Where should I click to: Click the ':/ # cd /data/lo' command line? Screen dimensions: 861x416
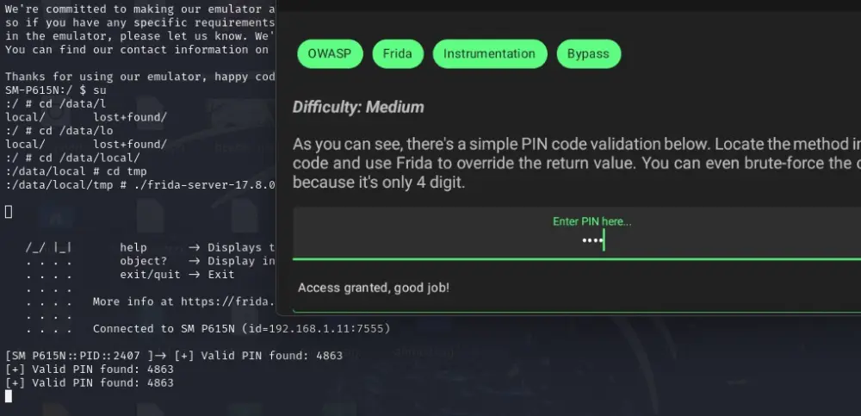point(59,131)
